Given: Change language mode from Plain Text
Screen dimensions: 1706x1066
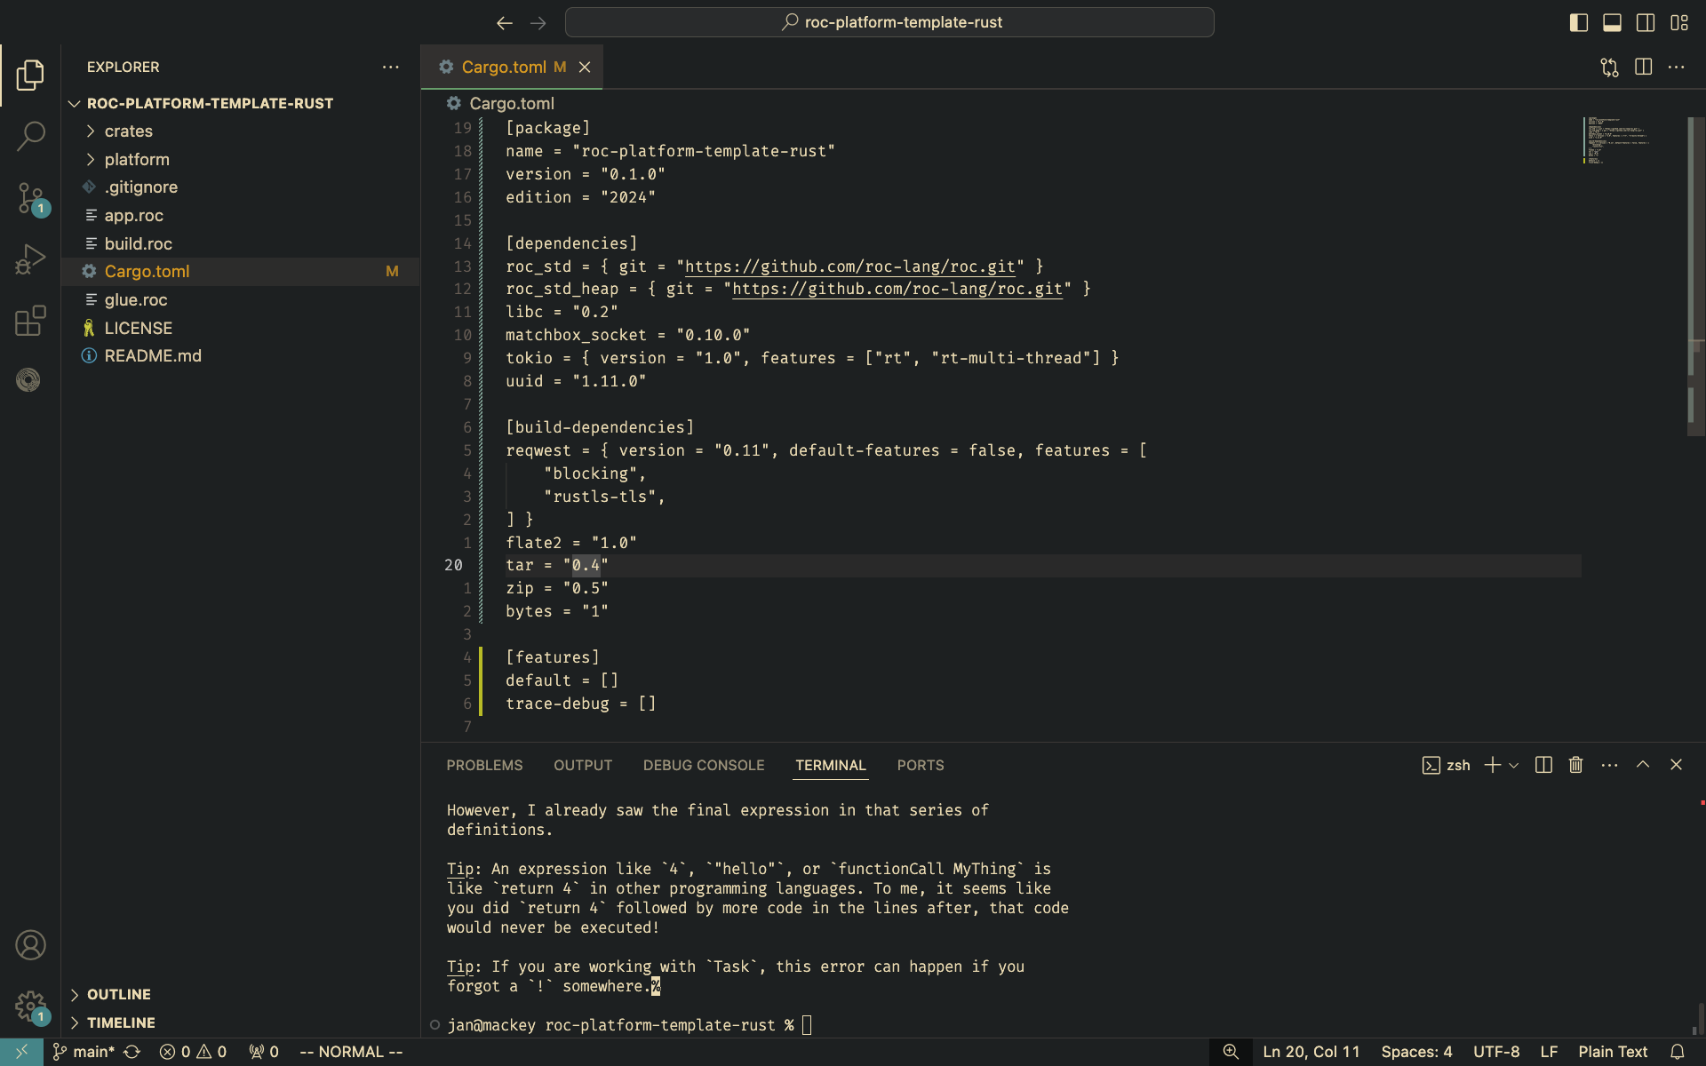Looking at the screenshot, I should 1613,1052.
